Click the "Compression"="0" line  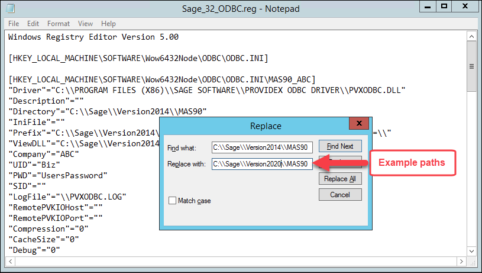48,229
